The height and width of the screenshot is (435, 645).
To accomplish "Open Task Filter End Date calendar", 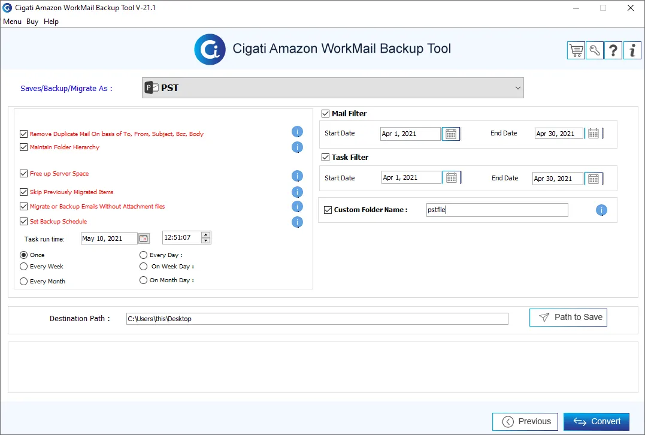I will (593, 179).
